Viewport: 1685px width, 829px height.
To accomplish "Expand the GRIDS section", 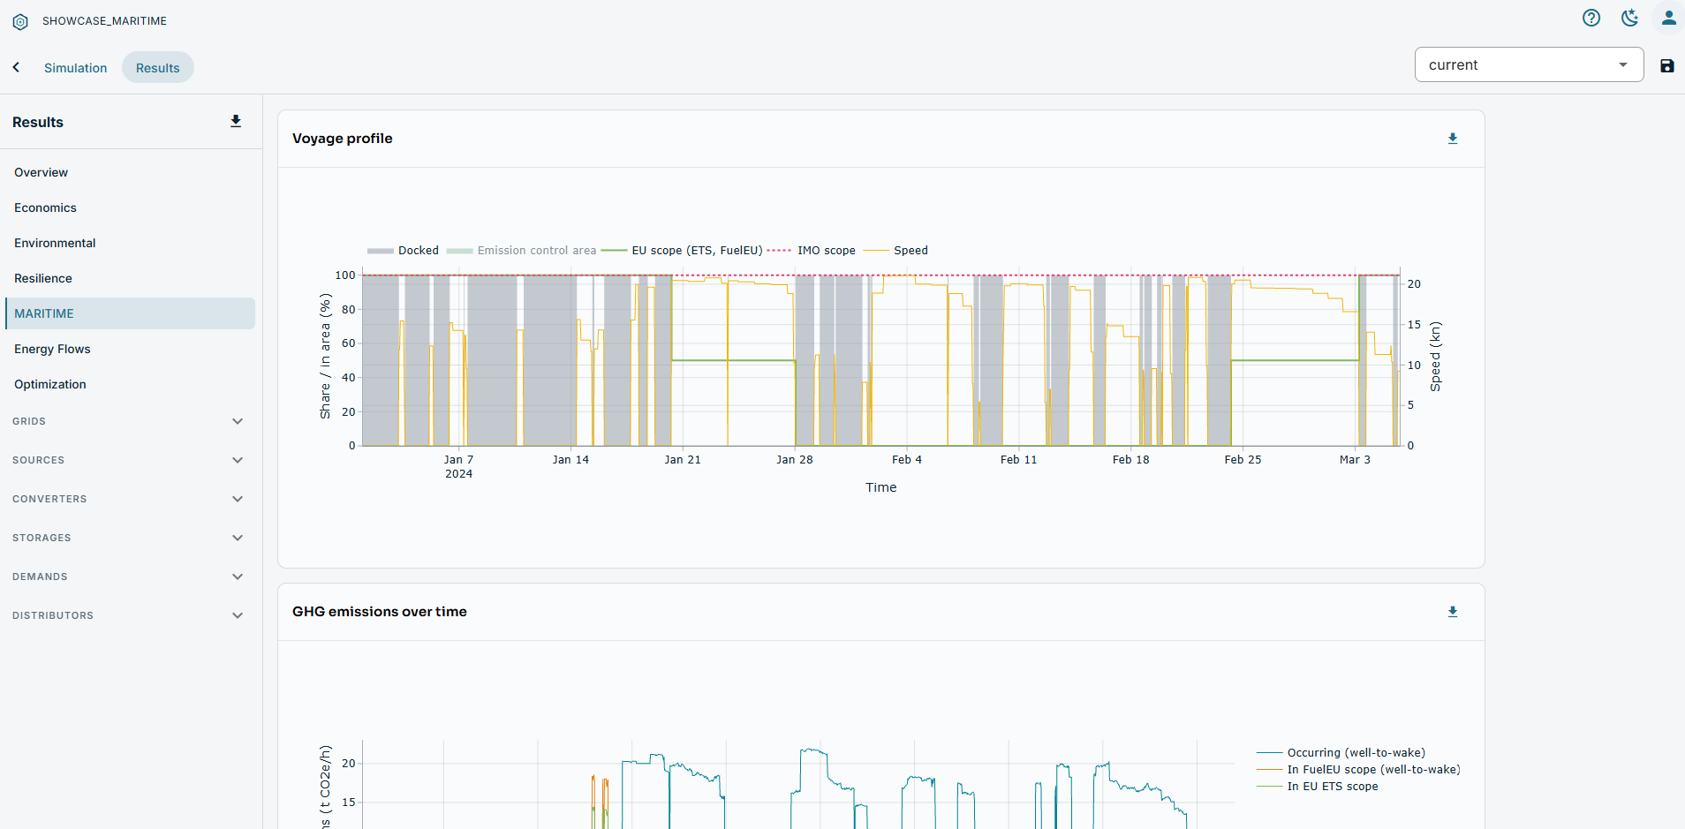I will (128, 421).
